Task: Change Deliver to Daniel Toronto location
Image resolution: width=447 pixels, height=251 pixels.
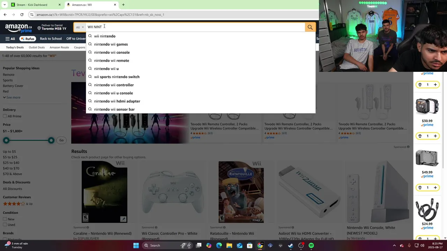Action: (52, 27)
